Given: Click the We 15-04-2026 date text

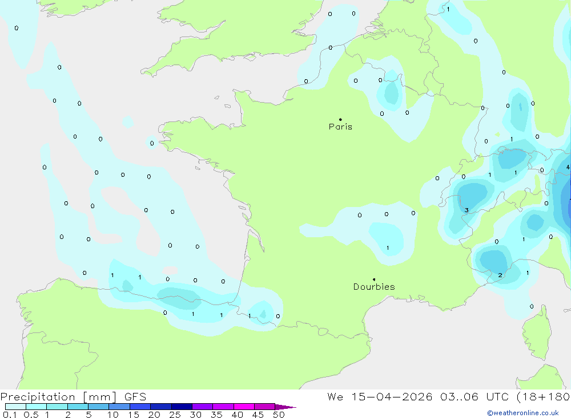Looking at the screenshot, I should click(380, 397).
